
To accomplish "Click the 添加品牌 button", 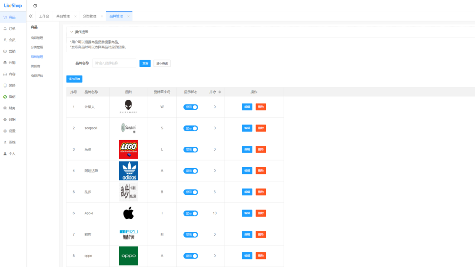I will point(74,79).
